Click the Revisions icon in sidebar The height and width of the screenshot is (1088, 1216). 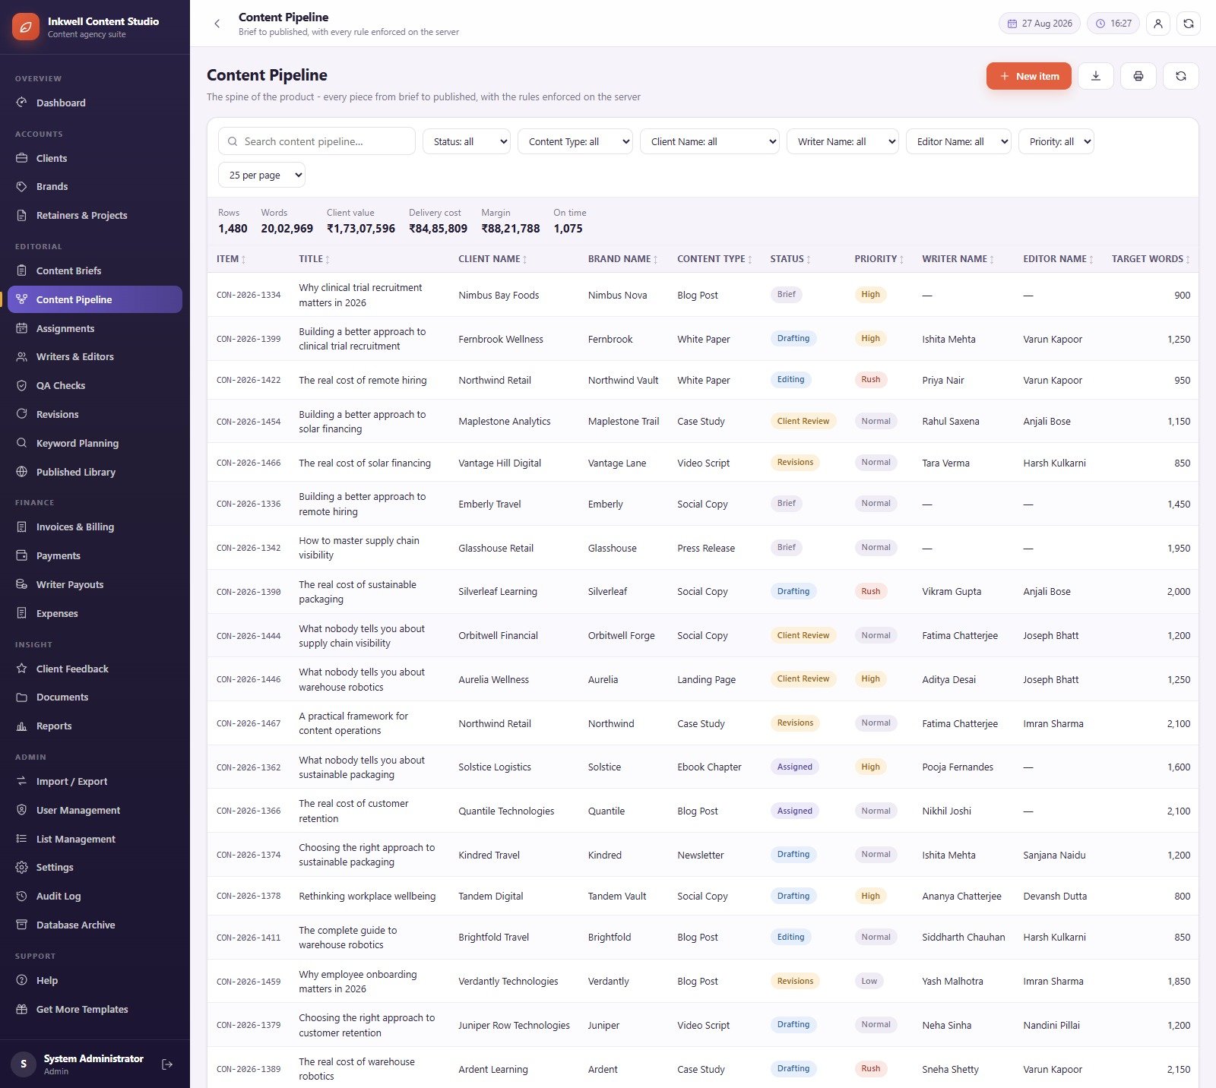(x=22, y=414)
